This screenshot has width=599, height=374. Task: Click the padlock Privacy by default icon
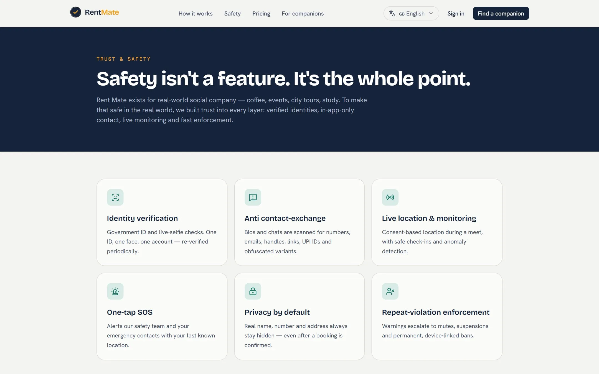[253, 291]
